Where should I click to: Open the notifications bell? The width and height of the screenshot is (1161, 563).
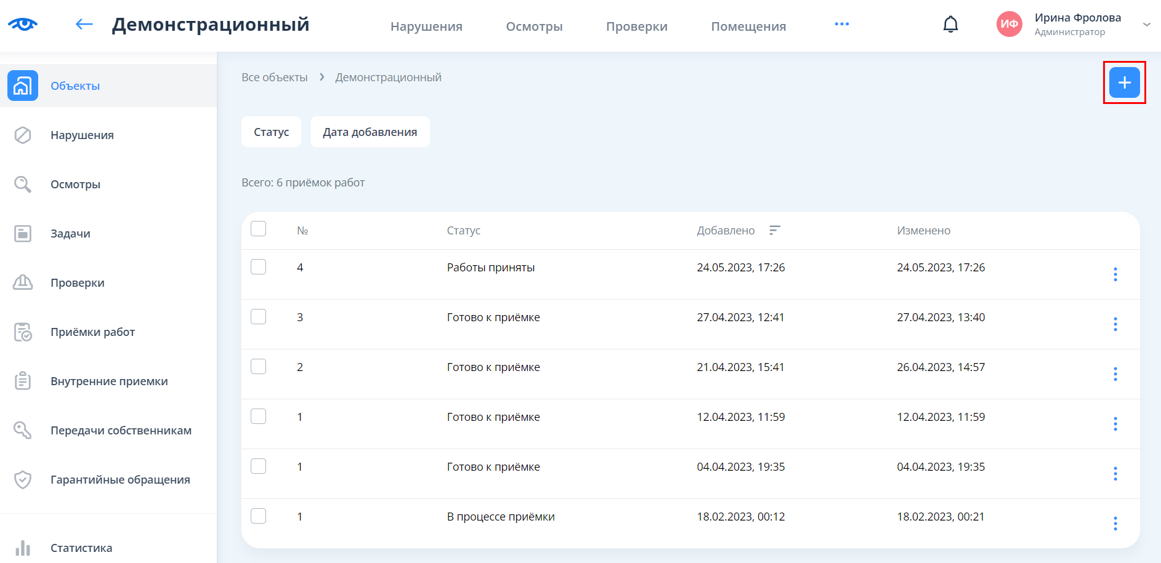pyautogui.click(x=950, y=25)
